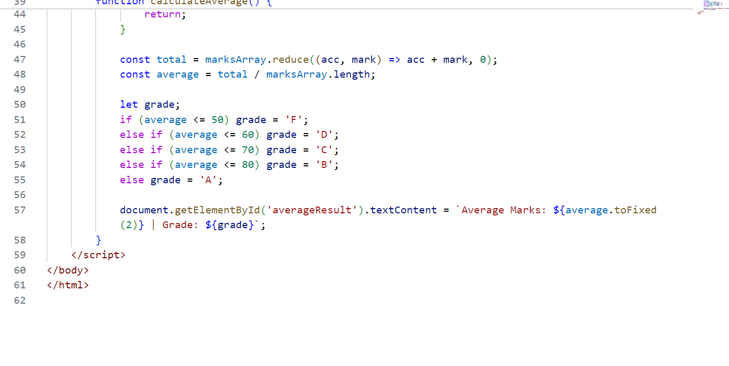Click green closing brace on line 45

pyautogui.click(x=123, y=30)
